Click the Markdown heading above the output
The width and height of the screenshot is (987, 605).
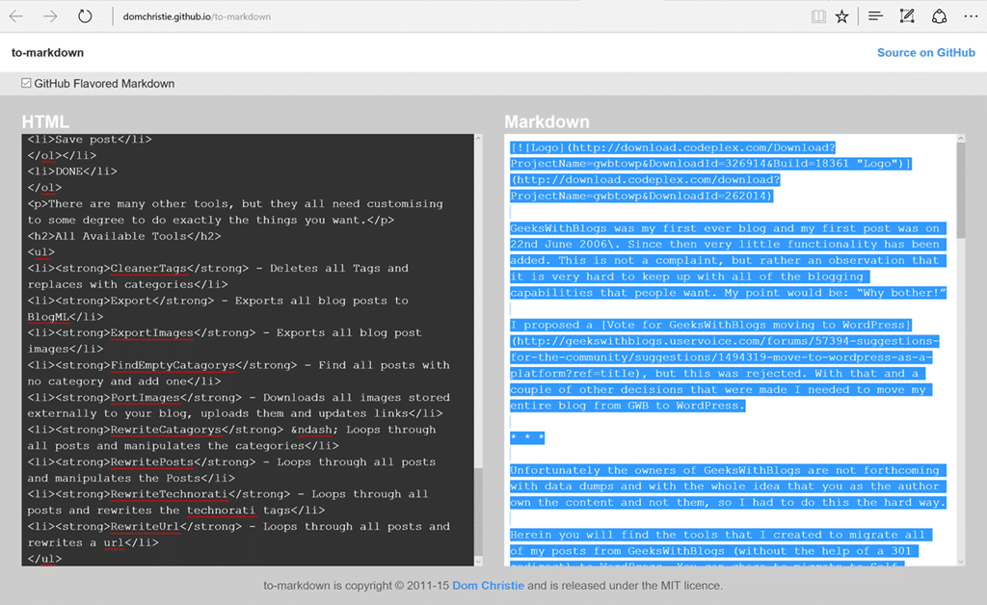point(547,122)
